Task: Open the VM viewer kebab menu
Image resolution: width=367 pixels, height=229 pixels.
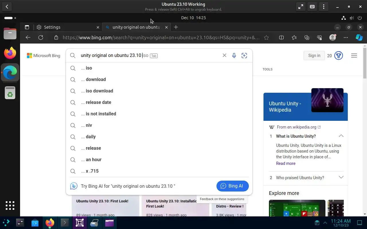Action: point(324,7)
